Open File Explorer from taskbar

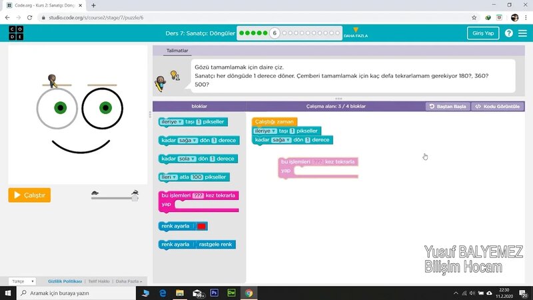pyautogui.click(x=180, y=293)
